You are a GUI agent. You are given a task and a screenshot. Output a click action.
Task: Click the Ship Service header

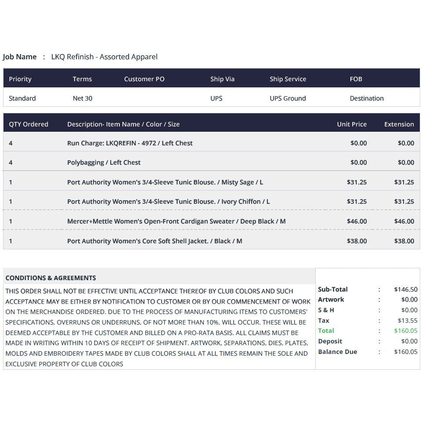pos(288,79)
